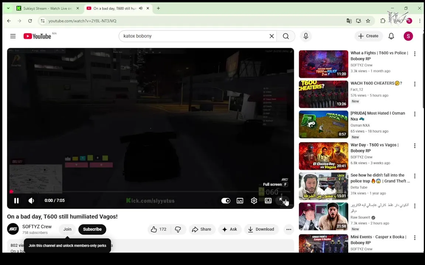Mute the video player volume
The image size is (425, 265).
pos(31,200)
